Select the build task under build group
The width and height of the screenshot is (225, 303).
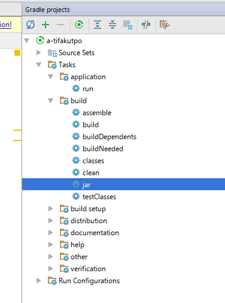90,125
